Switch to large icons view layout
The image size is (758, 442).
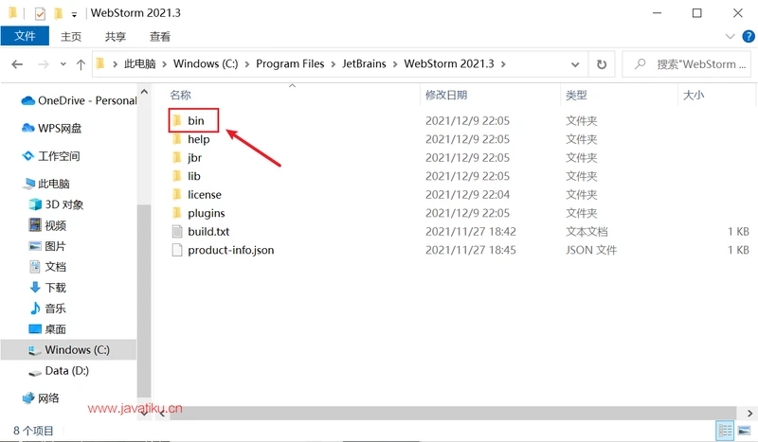(x=745, y=430)
